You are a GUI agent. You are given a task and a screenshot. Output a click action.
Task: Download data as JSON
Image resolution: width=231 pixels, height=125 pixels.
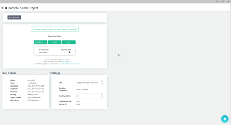point(54,42)
